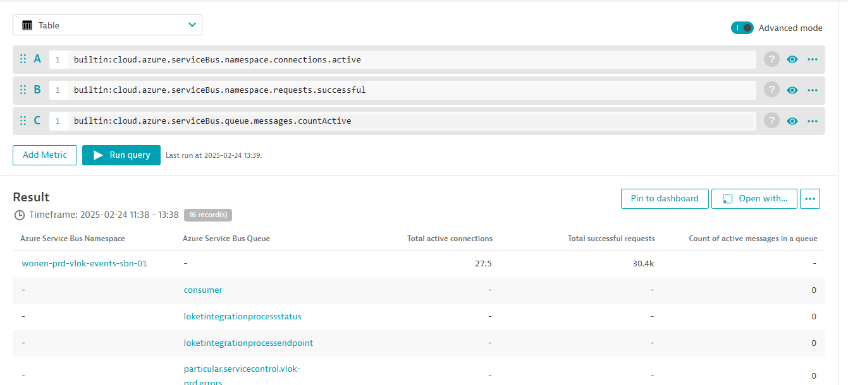Click into metric B's query input field
The image size is (848, 385).
(x=411, y=90)
